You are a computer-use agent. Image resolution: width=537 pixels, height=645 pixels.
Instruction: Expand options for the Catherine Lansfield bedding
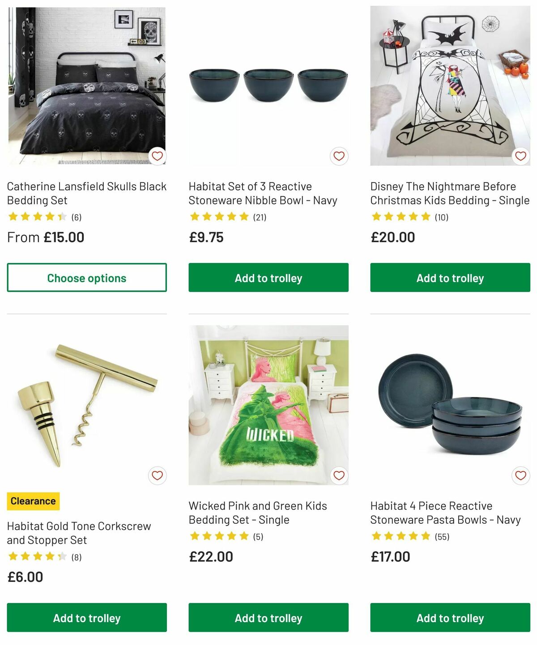click(x=87, y=278)
